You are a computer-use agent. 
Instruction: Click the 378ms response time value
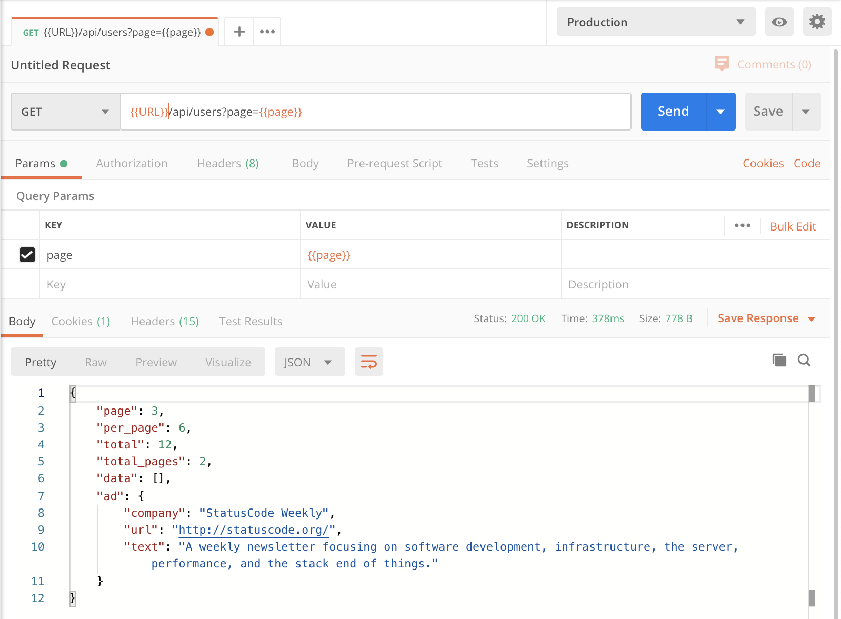pyautogui.click(x=608, y=318)
